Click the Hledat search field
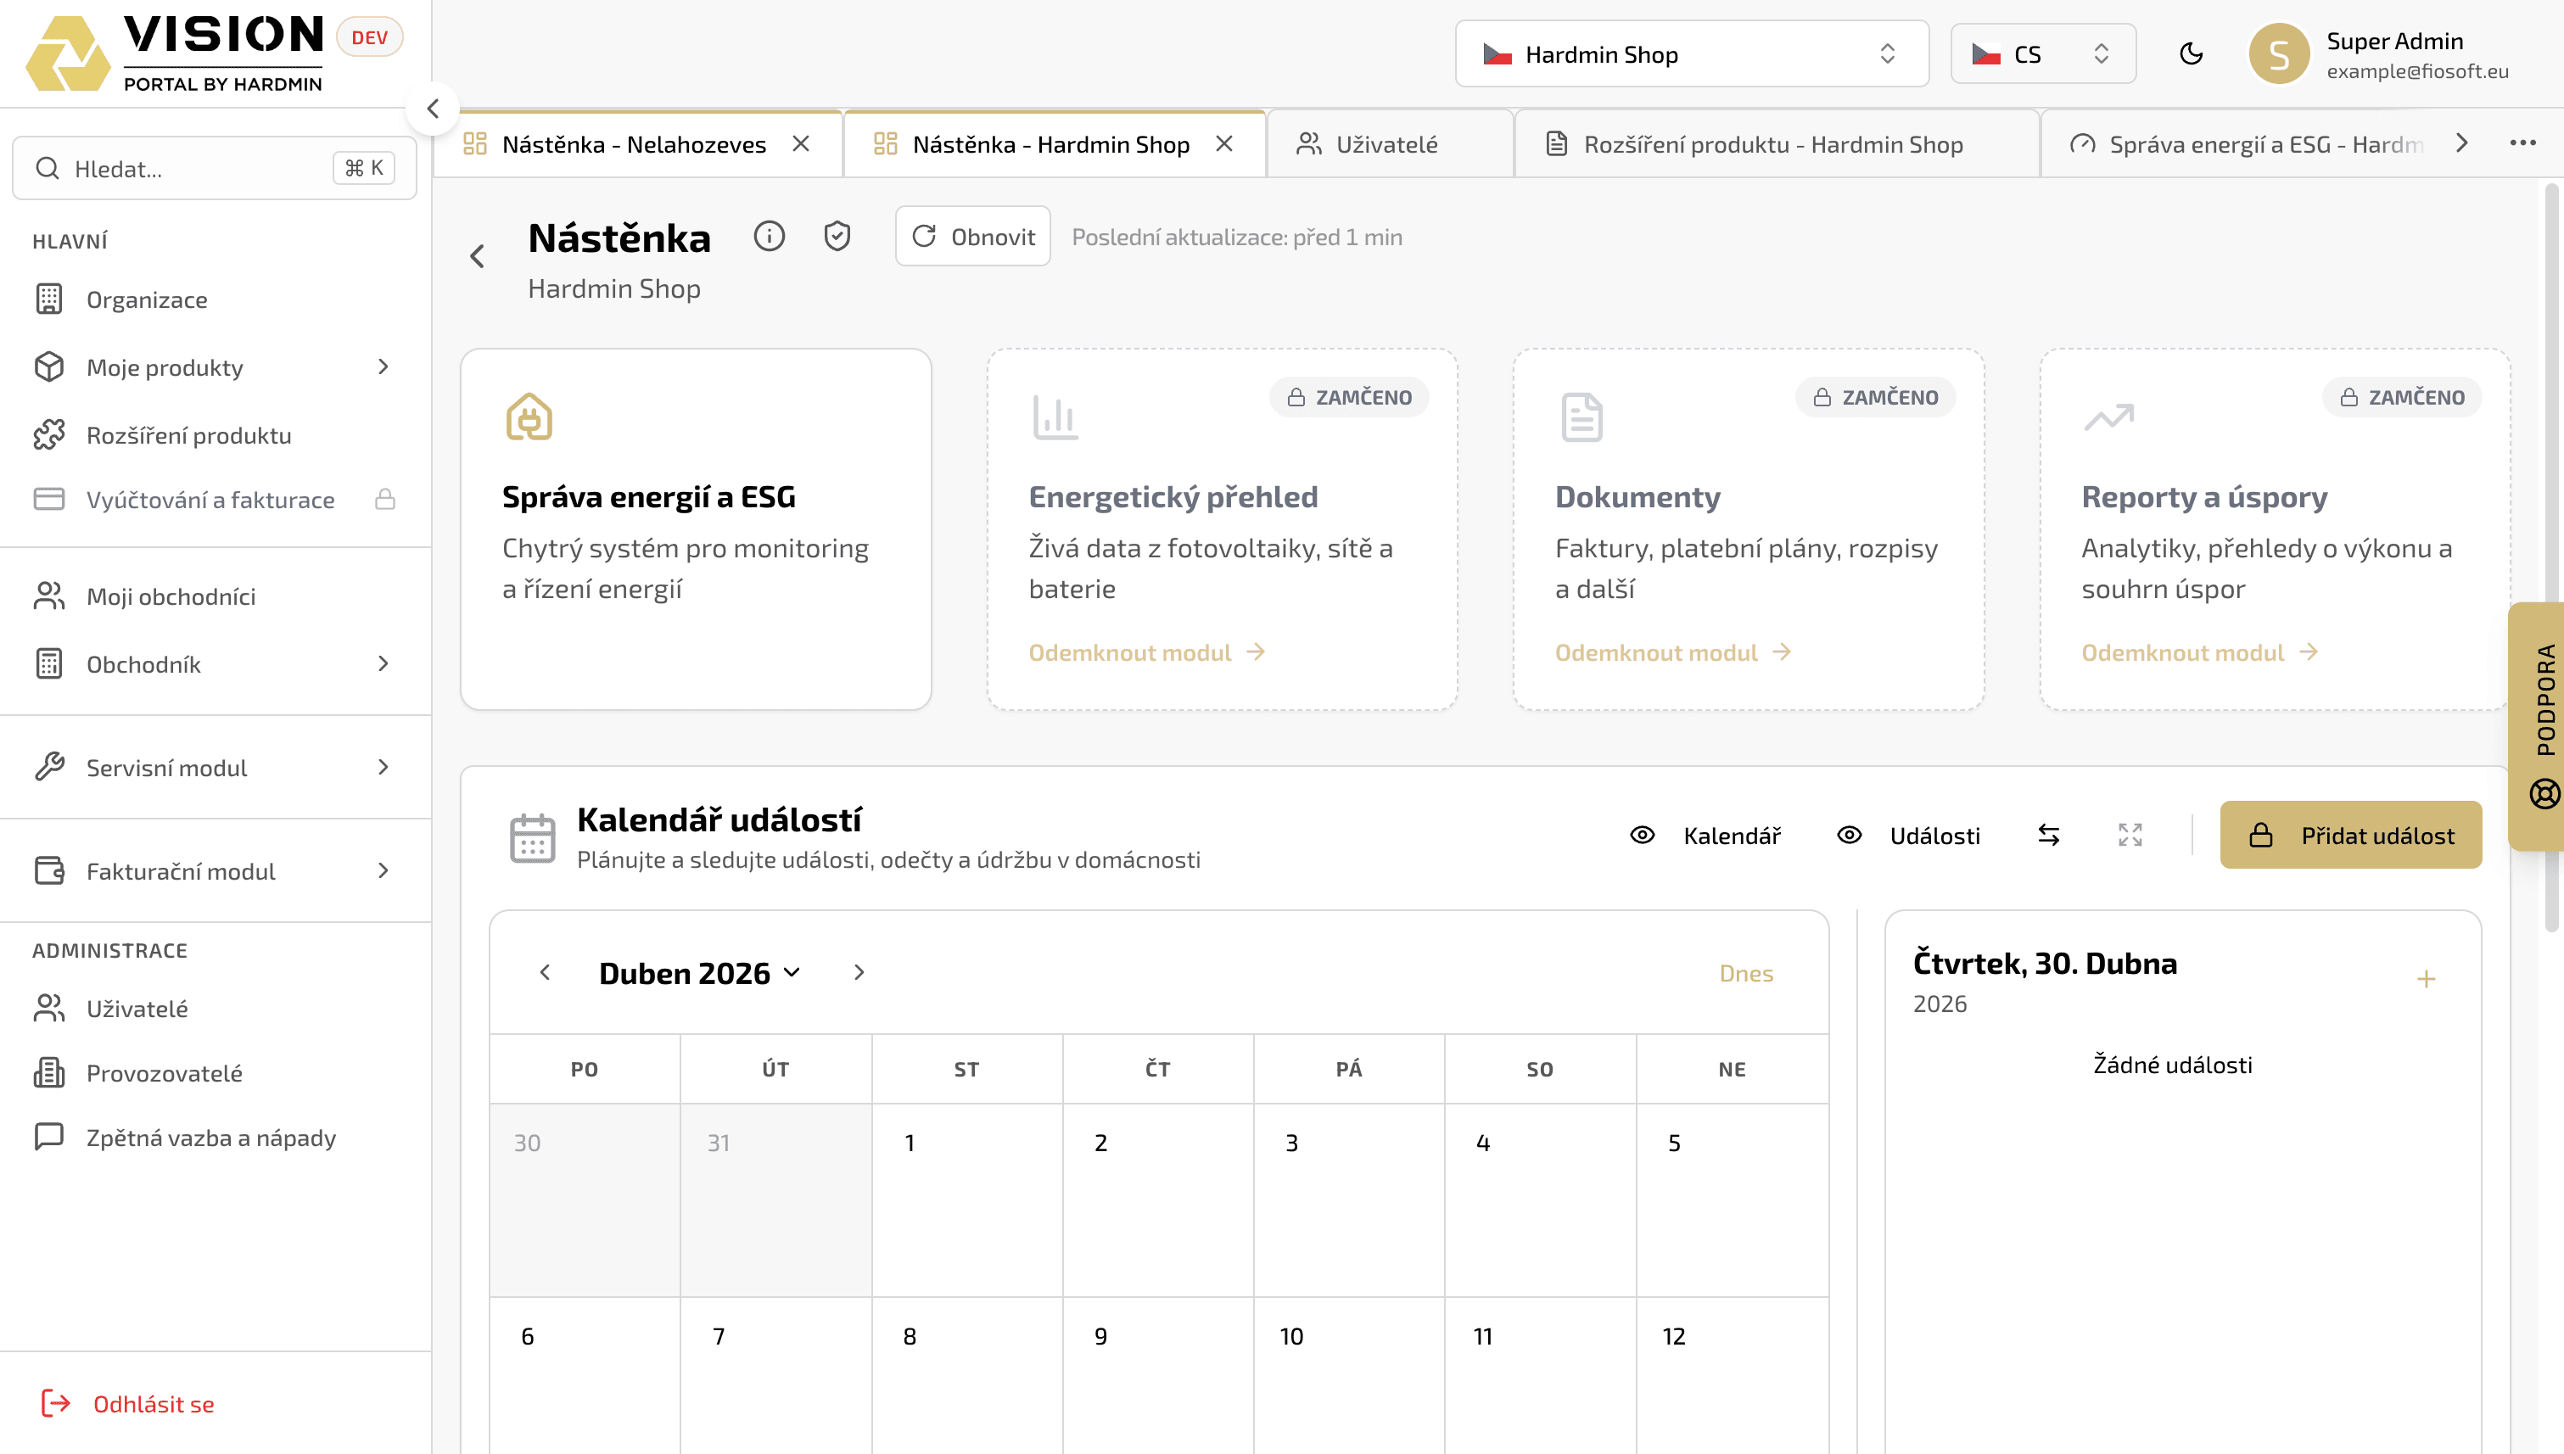The height and width of the screenshot is (1454, 2564). (215, 169)
